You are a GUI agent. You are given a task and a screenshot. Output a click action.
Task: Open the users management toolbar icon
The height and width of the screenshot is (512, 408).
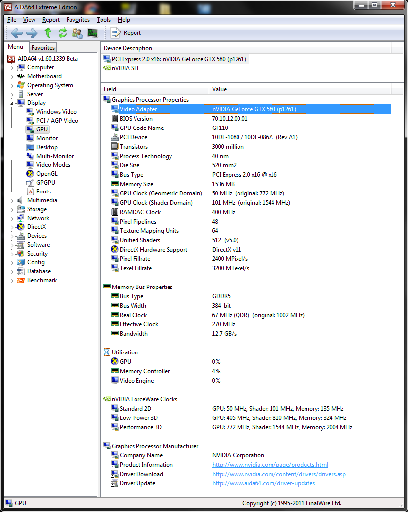tap(77, 33)
